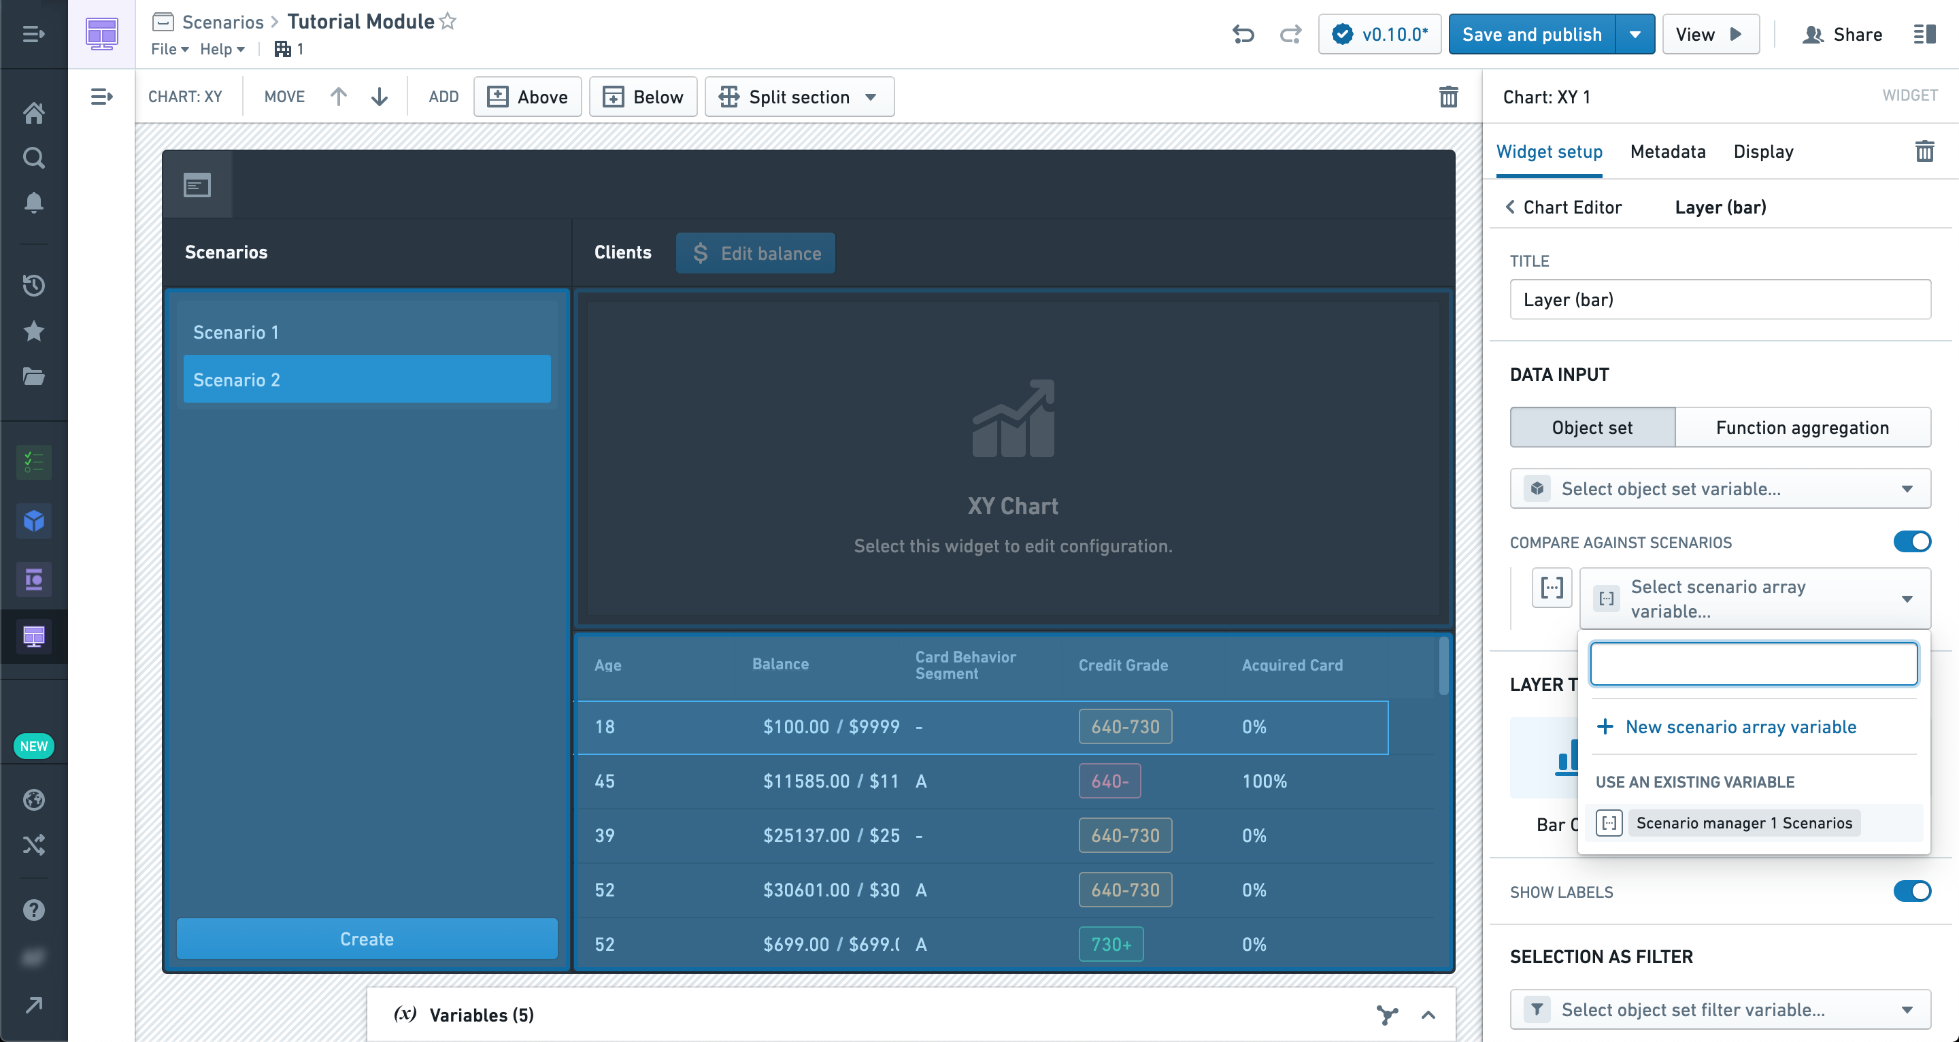Click the redo arrow icon
This screenshot has height=1042, width=1959.
click(x=1290, y=34)
